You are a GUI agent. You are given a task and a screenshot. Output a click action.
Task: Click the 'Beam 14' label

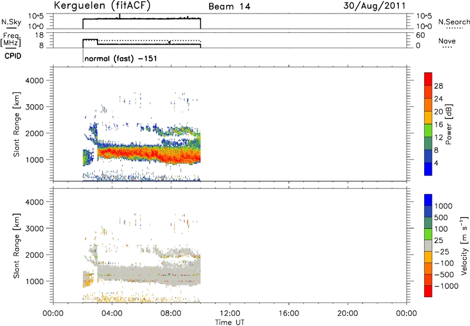pyautogui.click(x=229, y=6)
